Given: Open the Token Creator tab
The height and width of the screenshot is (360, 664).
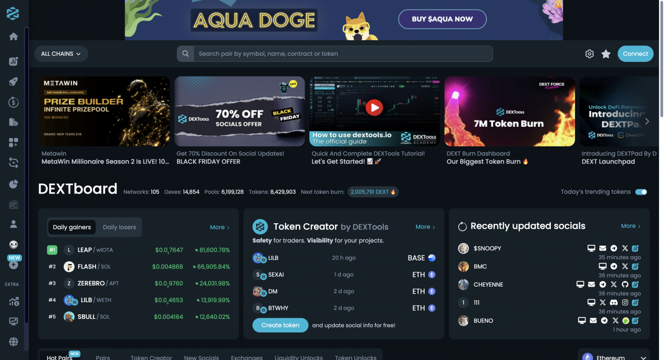Looking at the screenshot, I should [x=151, y=356].
